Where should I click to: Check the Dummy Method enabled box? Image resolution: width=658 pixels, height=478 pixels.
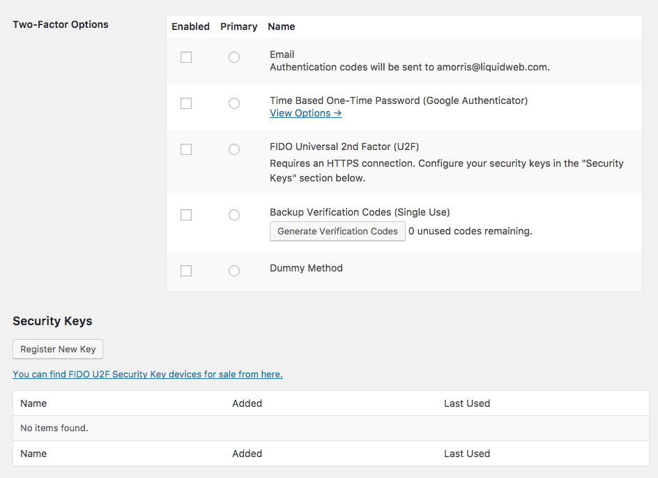tap(186, 271)
